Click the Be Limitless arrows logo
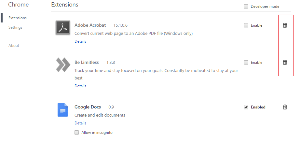This screenshot has width=301, height=143. coord(63,64)
